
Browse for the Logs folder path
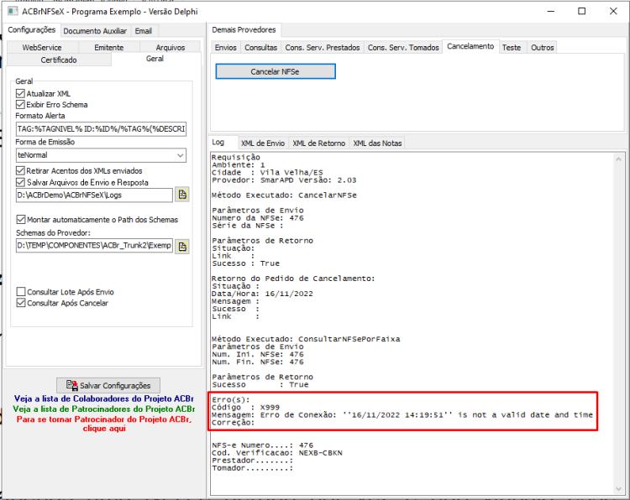click(182, 195)
